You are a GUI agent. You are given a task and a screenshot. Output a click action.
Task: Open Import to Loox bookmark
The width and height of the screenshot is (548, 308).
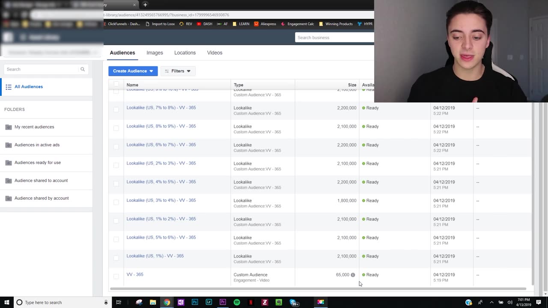tap(160, 24)
